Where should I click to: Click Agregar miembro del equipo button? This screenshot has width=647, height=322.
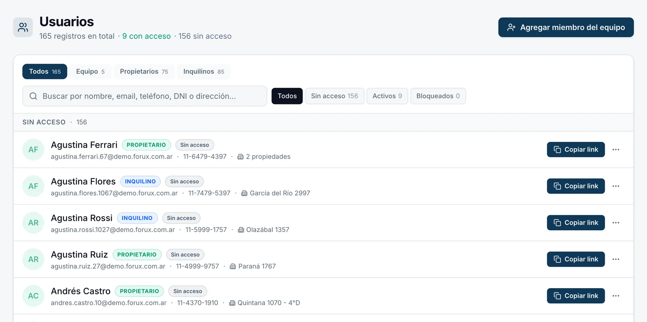566,27
